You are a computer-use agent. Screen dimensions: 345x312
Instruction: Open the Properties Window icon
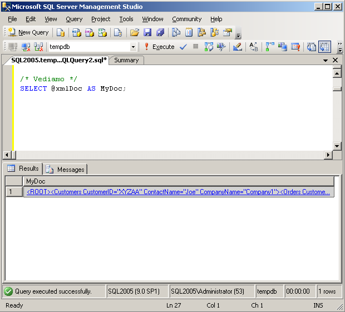[x=228, y=33]
